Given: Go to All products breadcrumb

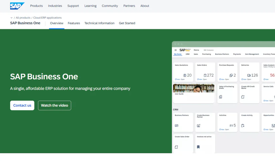Looking at the screenshot, I should tap(23, 18).
